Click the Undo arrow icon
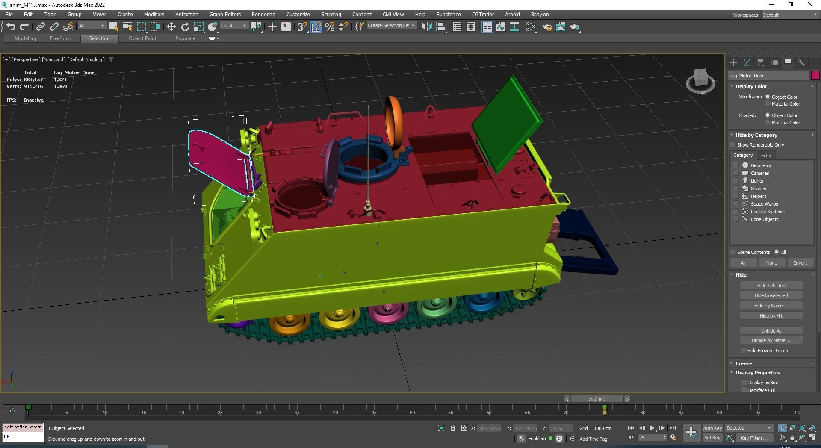 pos(11,27)
